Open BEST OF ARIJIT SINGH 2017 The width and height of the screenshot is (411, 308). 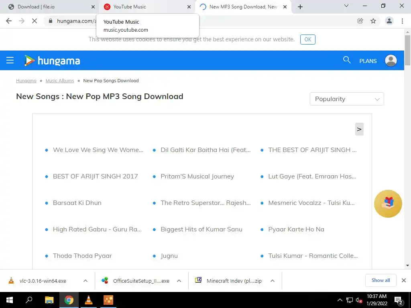tap(95, 176)
